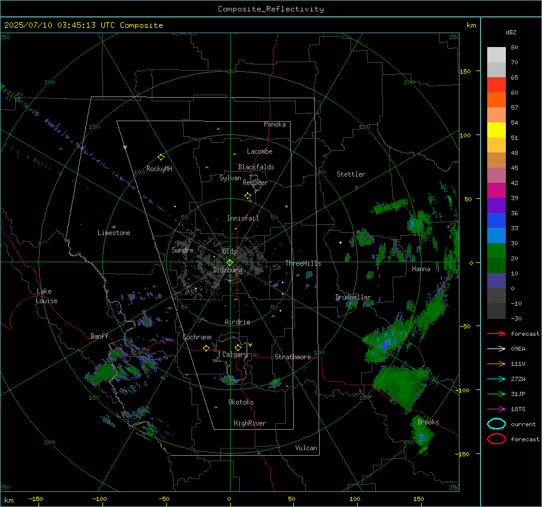Click the magenta 39-42 dBZ color swatch
This screenshot has width=542, height=507.
click(x=496, y=190)
